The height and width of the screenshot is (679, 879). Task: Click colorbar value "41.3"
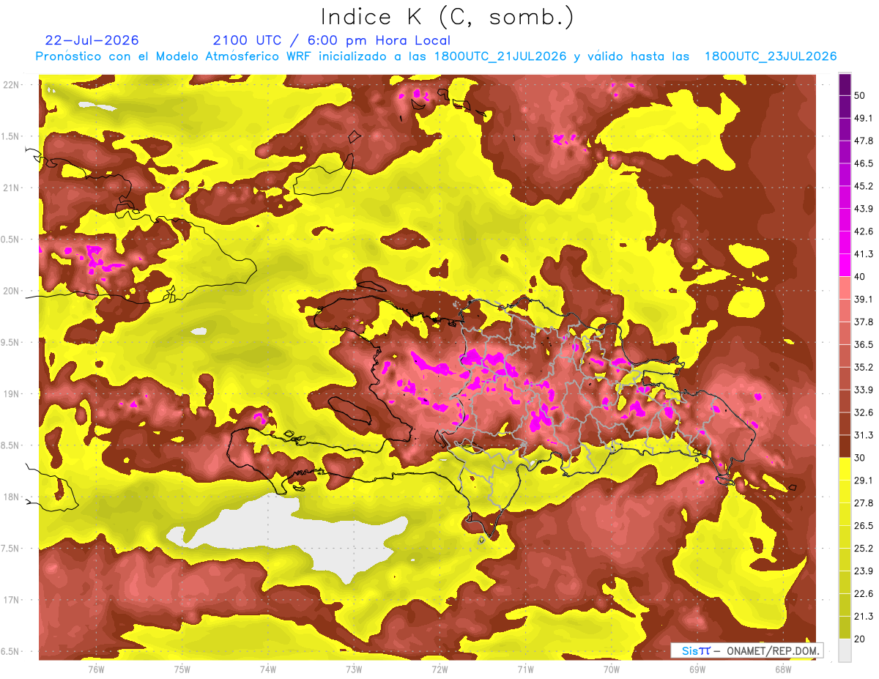[x=864, y=254]
